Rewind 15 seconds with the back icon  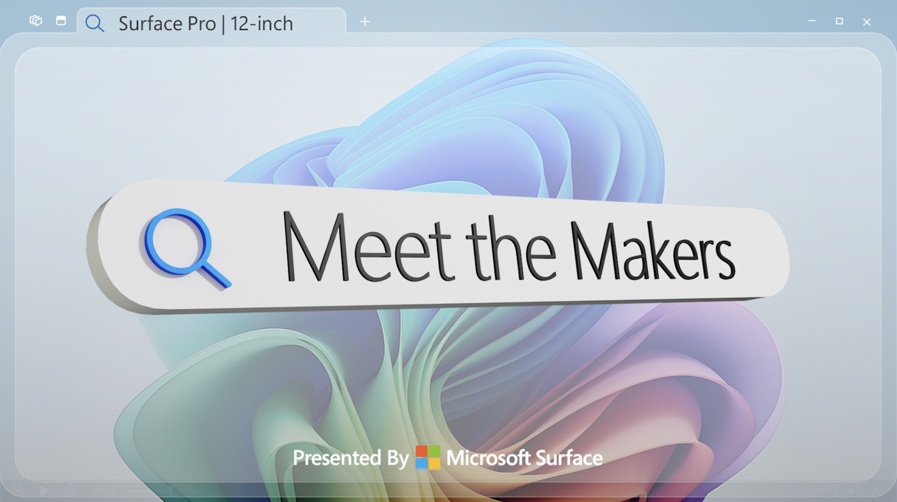19,490
